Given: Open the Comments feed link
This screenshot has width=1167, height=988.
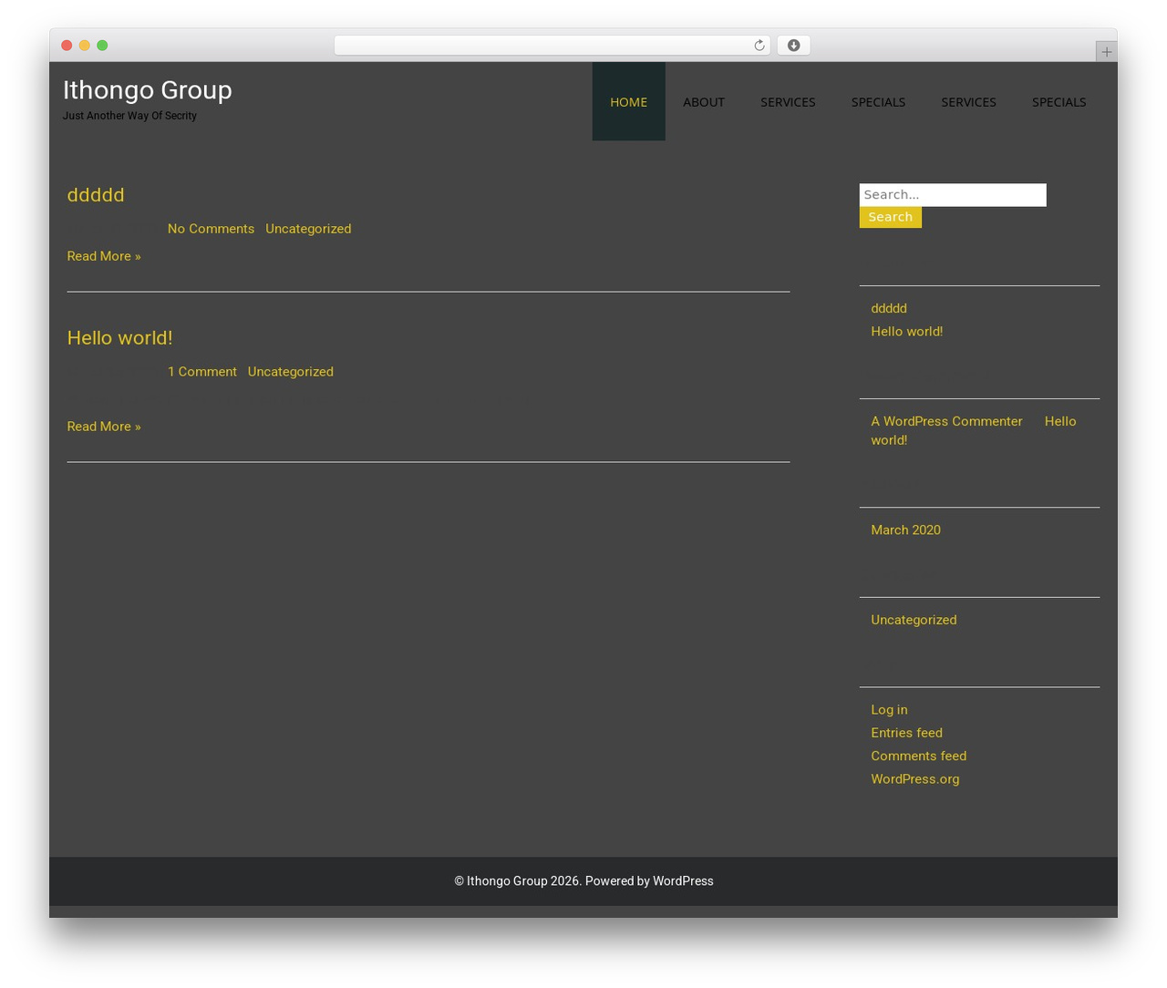Looking at the screenshot, I should click(x=918, y=756).
